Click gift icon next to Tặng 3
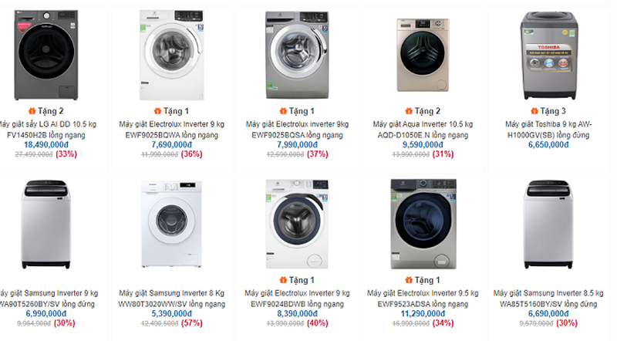Image resolution: width=617 pixels, height=341 pixels. coord(535,111)
